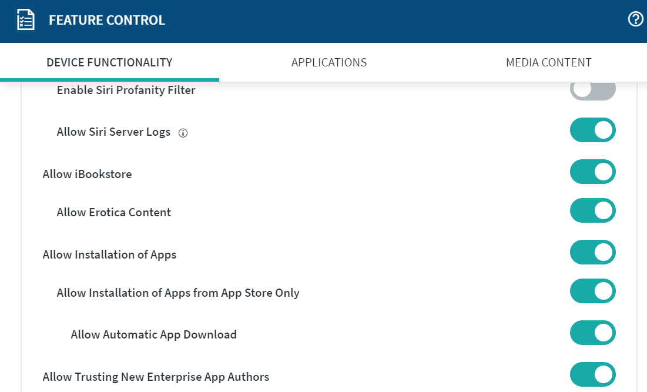The image size is (647, 392).
Task: Click the Allow Installation of Apps label
Action: (109, 254)
